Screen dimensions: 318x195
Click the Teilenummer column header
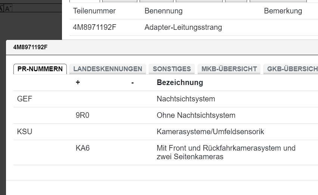click(94, 11)
